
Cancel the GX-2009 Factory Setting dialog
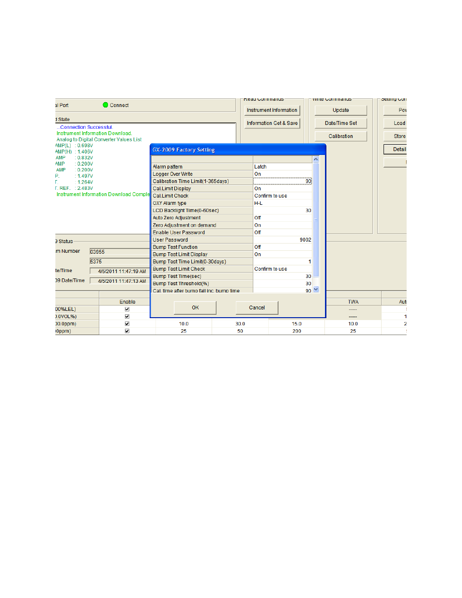257,307
